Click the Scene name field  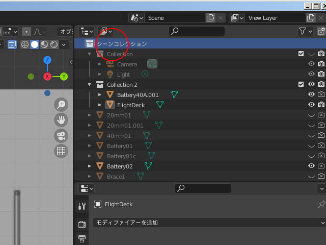175,18
